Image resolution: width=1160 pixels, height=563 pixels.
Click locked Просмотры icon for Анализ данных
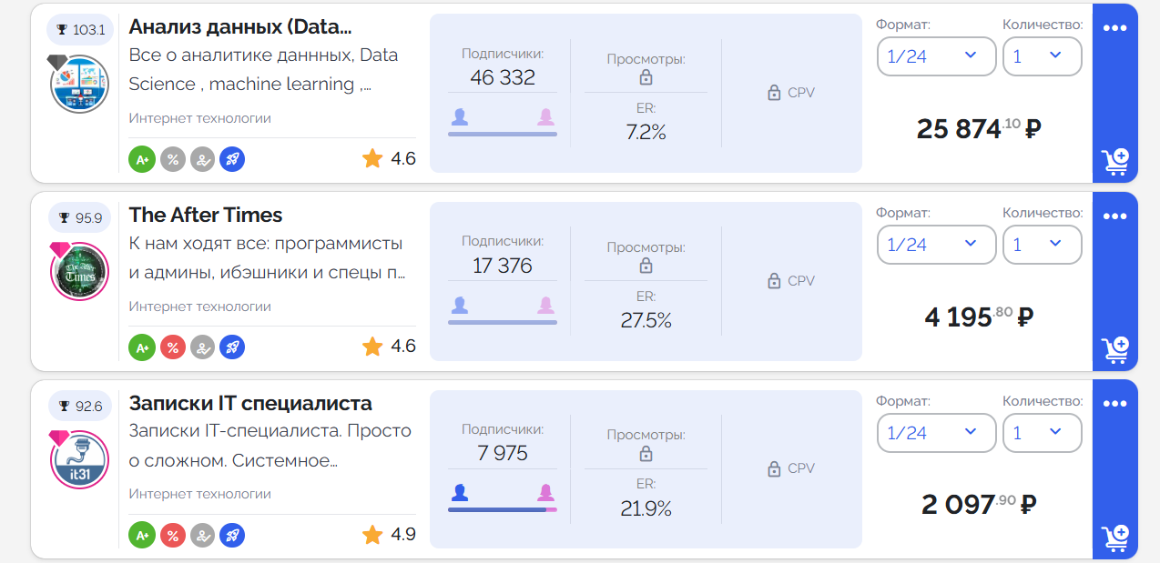pos(646,78)
